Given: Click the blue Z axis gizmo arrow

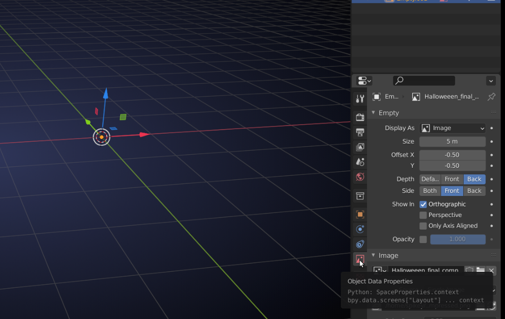Looking at the screenshot, I should pyautogui.click(x=105, y=93).
